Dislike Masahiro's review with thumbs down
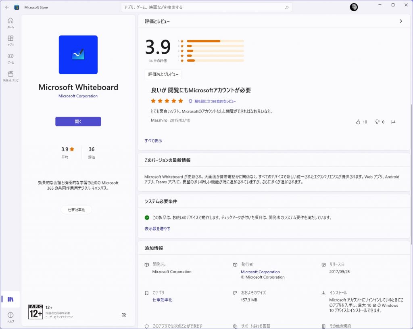 (x=377, y=122)
